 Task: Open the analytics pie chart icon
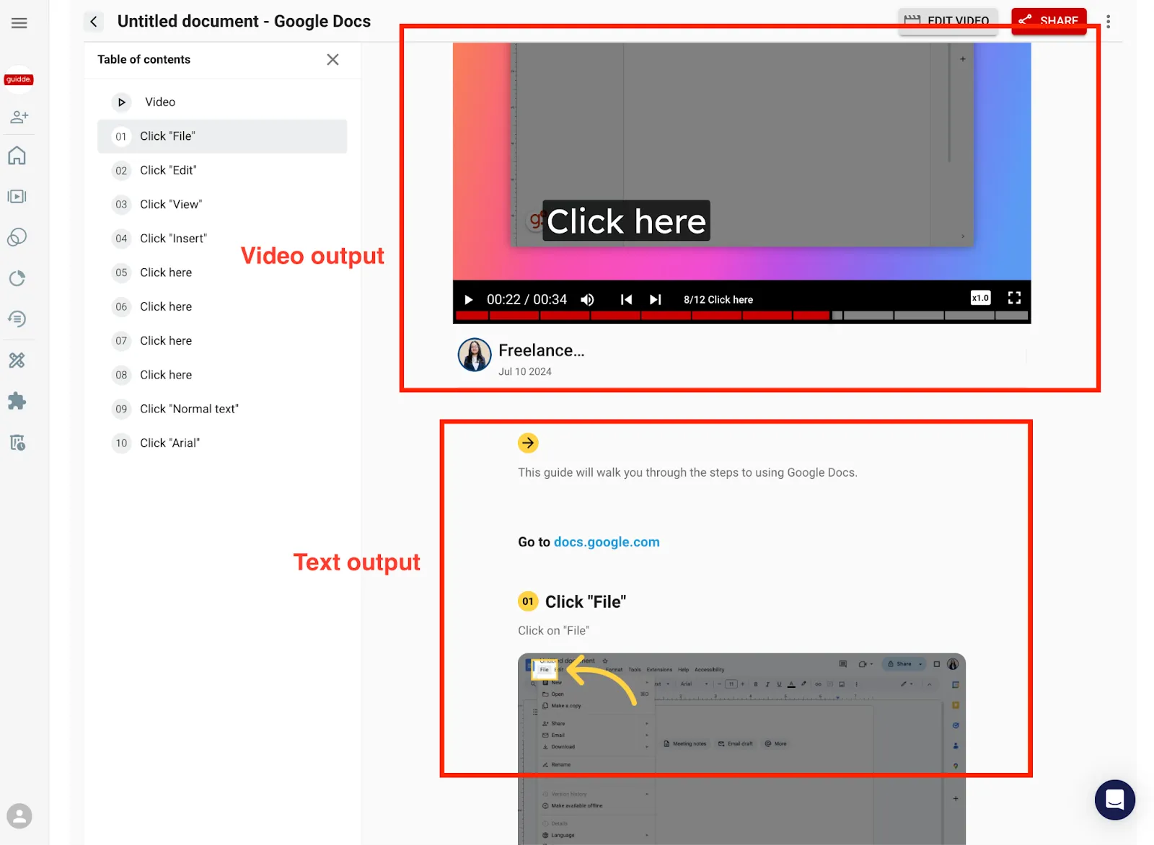(17, 278)
